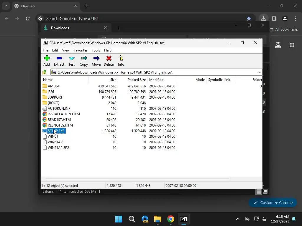The height and width of the screenshot is (226, 302).
Task: Open Windows Start menu
Action: 119,219
